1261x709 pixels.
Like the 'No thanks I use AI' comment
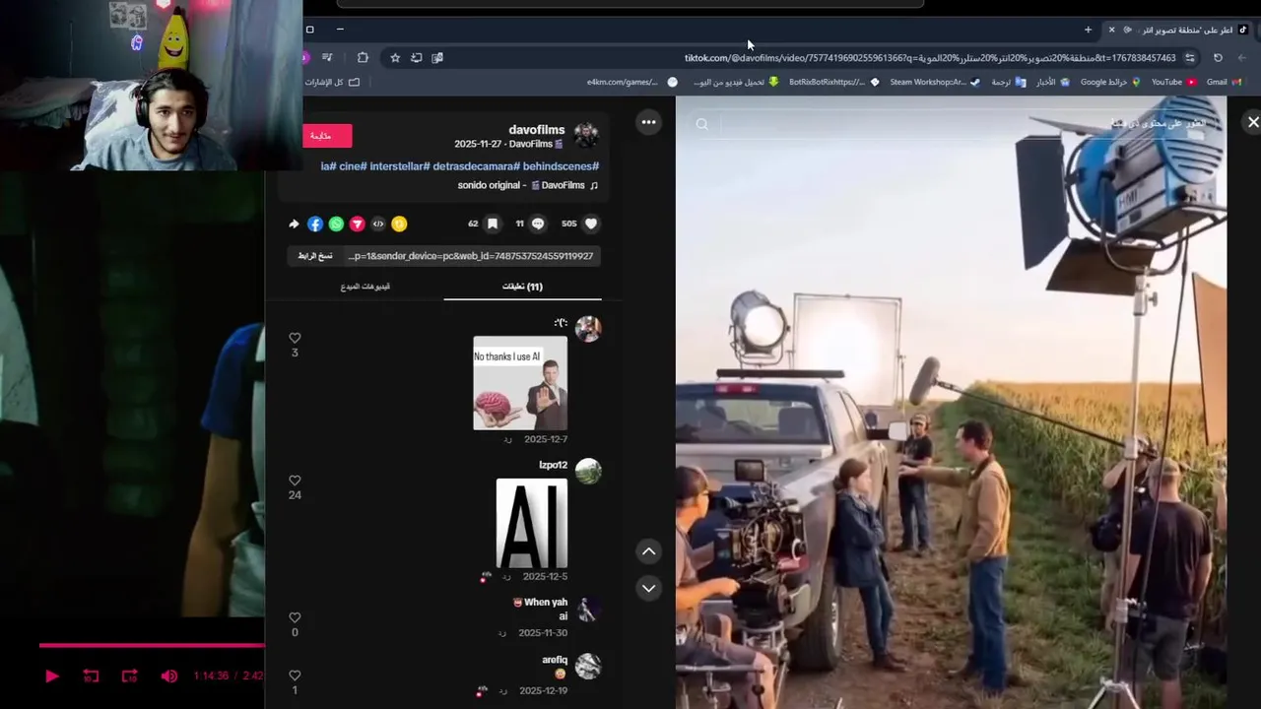(295, 338)
